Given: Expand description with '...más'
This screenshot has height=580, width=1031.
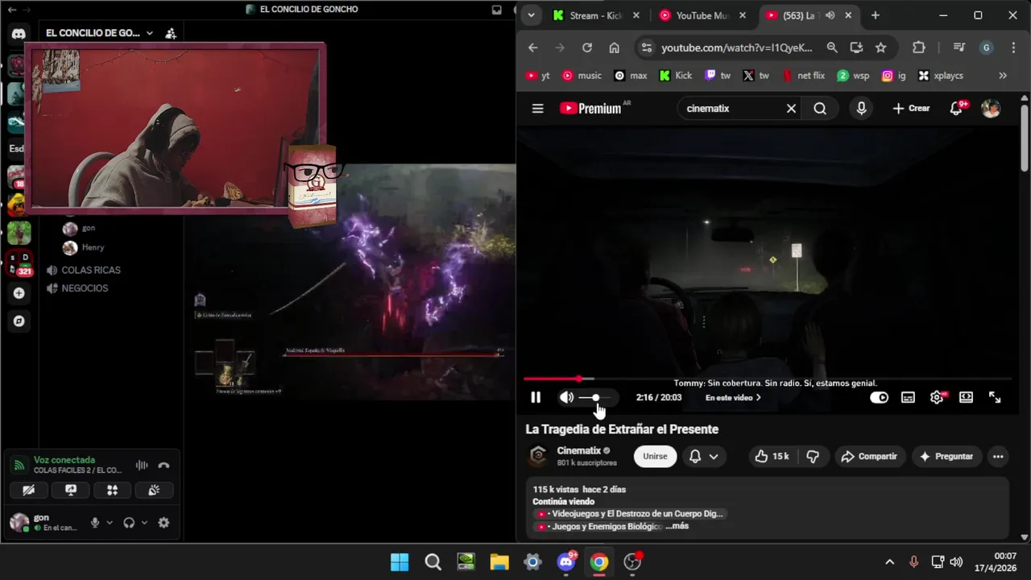Looking at the screenshot, I should point(677,526).
